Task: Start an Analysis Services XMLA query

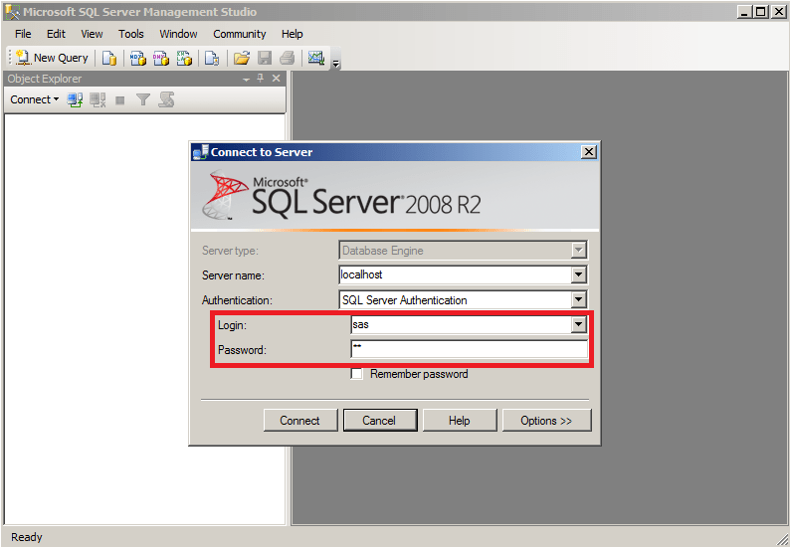Action: coord(184,58)
